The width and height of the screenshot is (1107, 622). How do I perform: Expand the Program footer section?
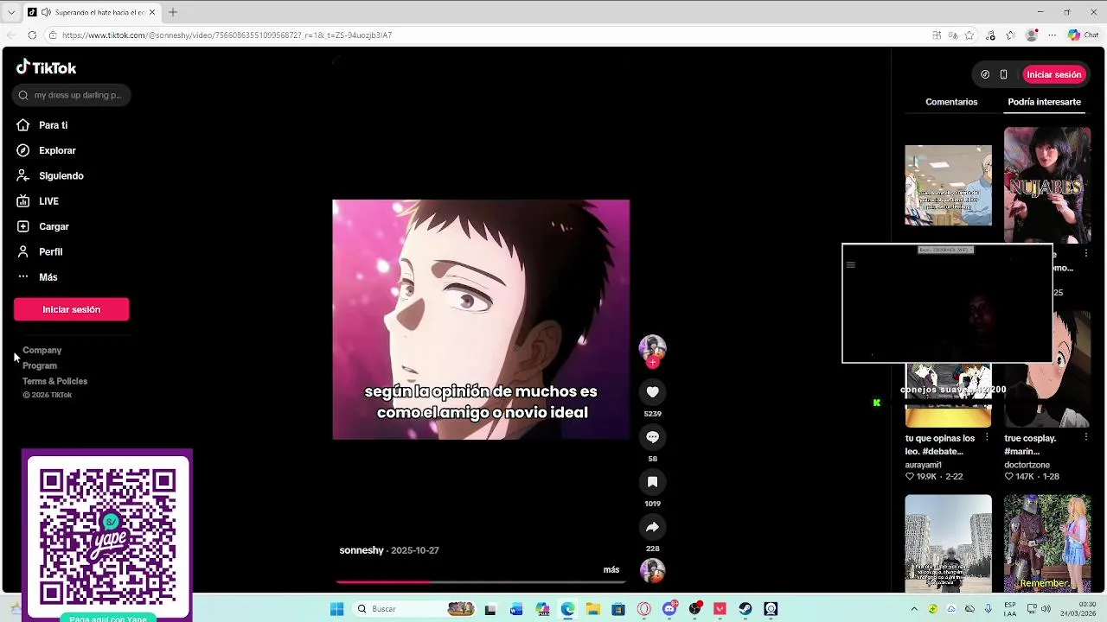40,365
